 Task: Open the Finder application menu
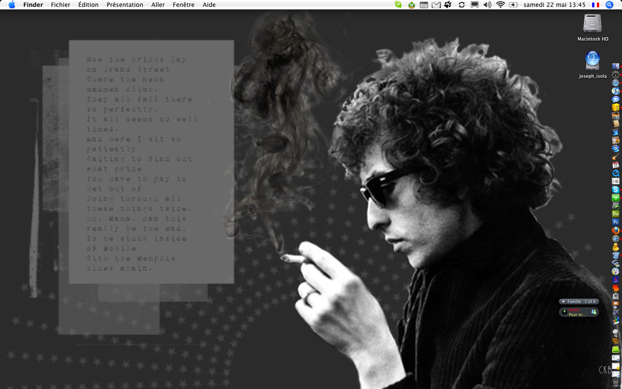[33, 5]
